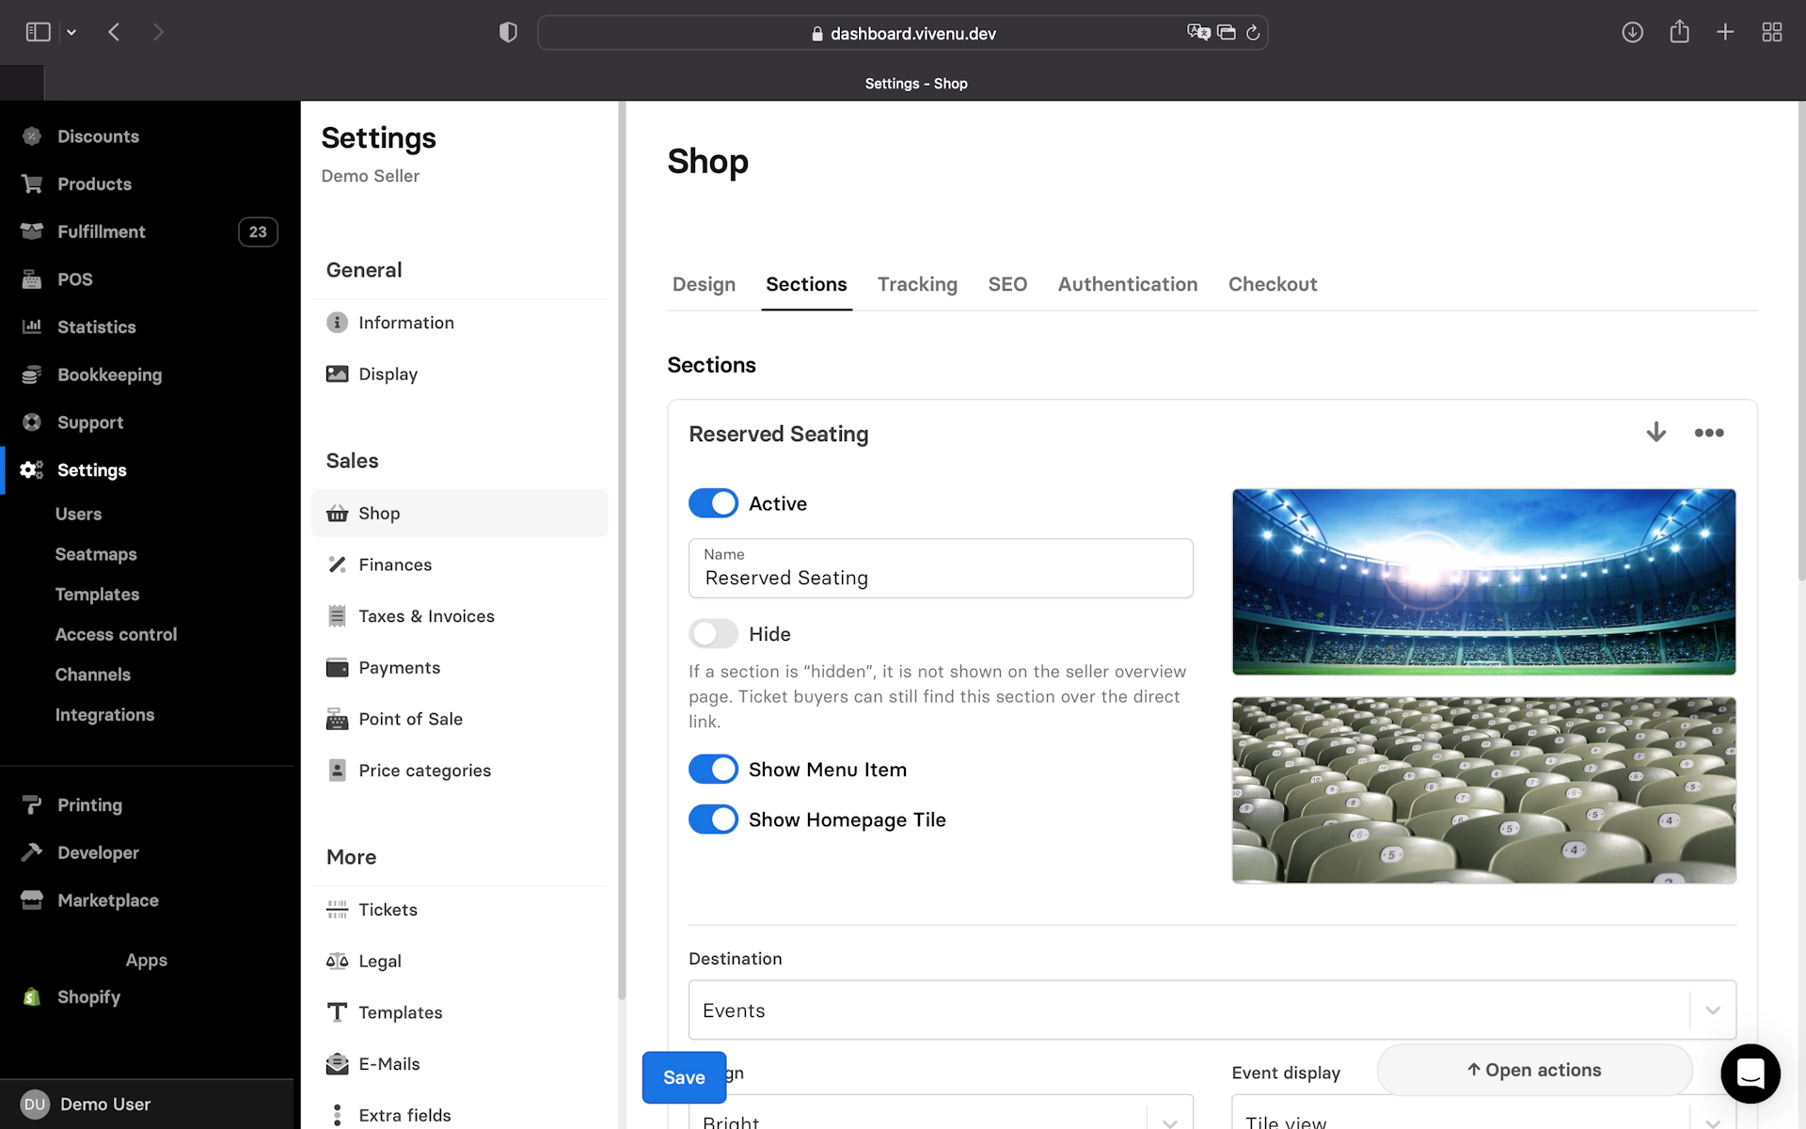Image resolution: width=1806 pixels, height=1129 pixels.
Task: Enable the Hide section toggle
Action: [713, 634]
